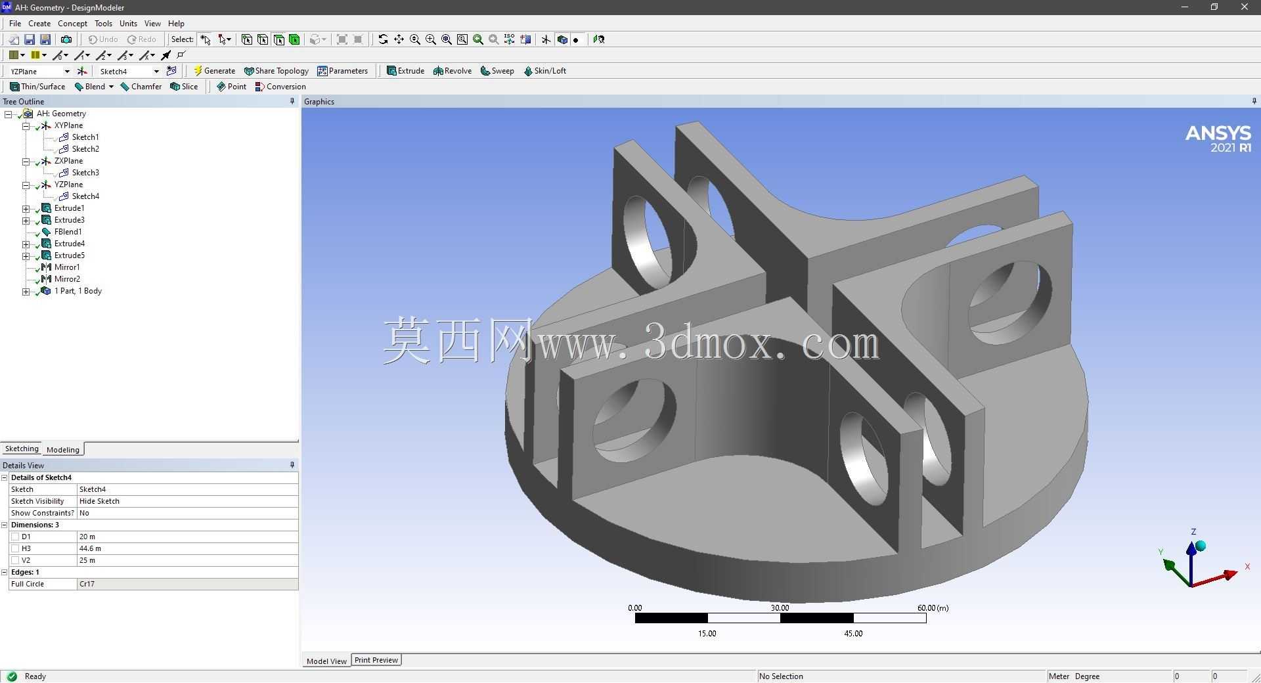Select FBlend1 in the tree outline
Viewport: 1261px width, 683px height.
tap(68, 232)
